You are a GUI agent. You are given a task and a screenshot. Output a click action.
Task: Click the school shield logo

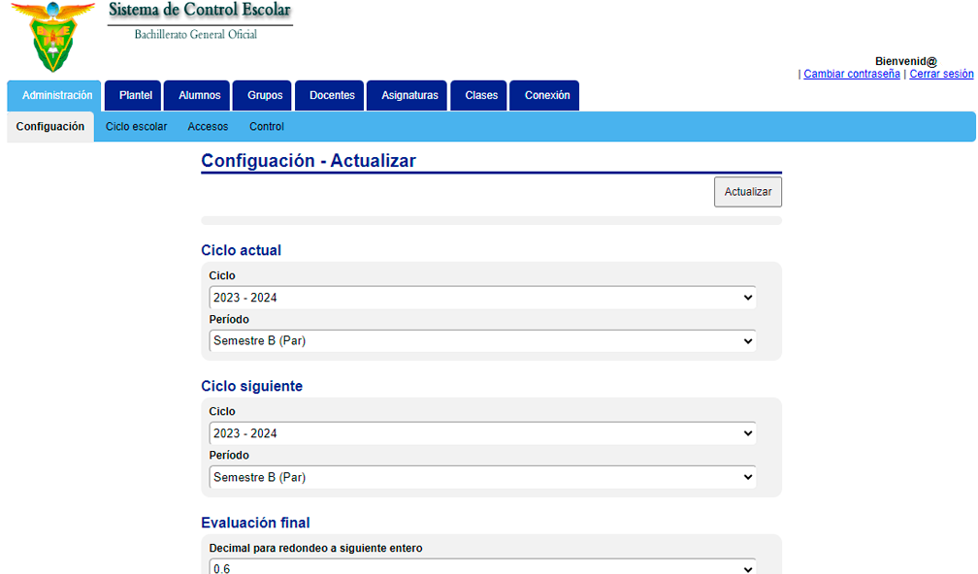(53, 36)
